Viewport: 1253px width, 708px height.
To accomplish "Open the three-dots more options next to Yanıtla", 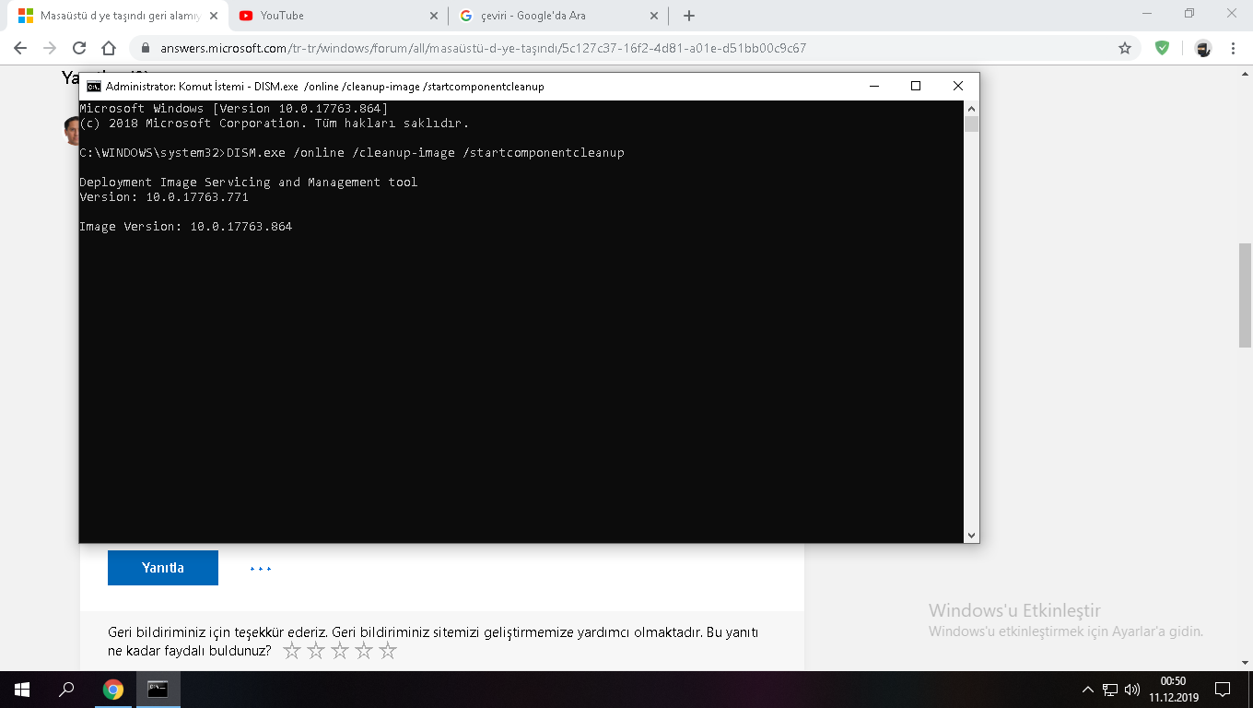I will point(261,569).
